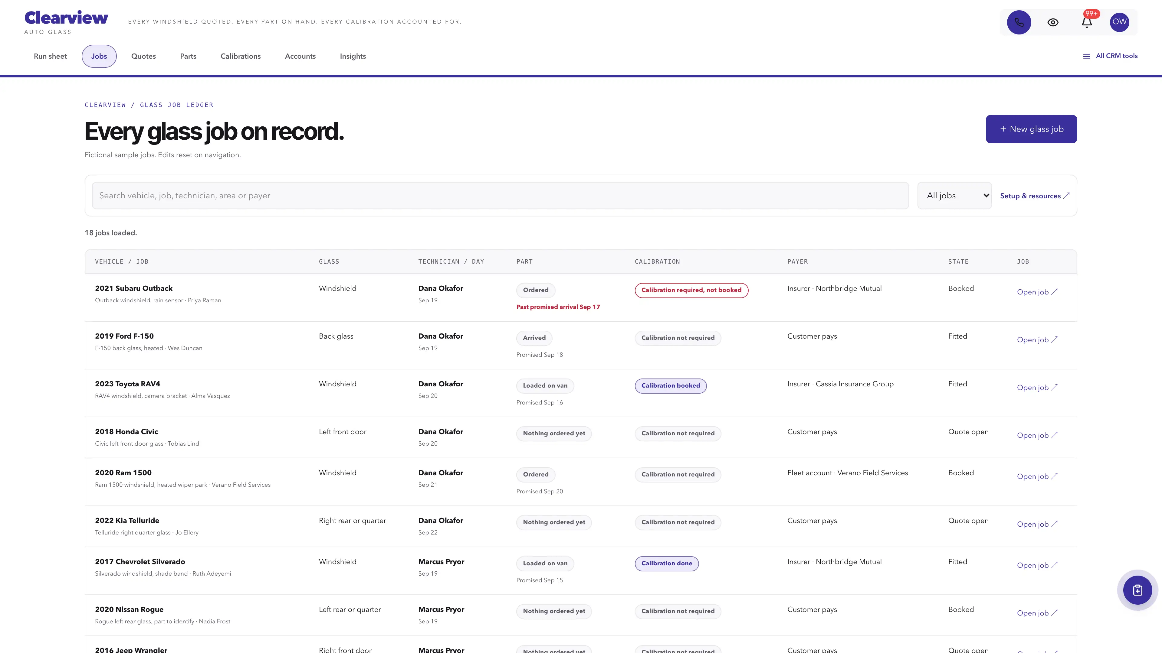Open the Calibrations tab
The image size is (1162, 653).
241,56
